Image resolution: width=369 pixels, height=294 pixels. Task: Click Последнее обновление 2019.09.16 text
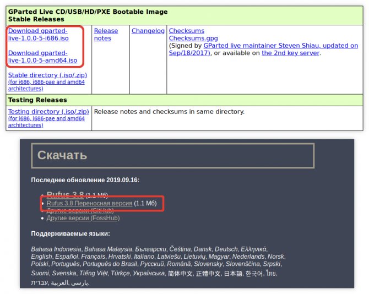click(x=85, y=180)
